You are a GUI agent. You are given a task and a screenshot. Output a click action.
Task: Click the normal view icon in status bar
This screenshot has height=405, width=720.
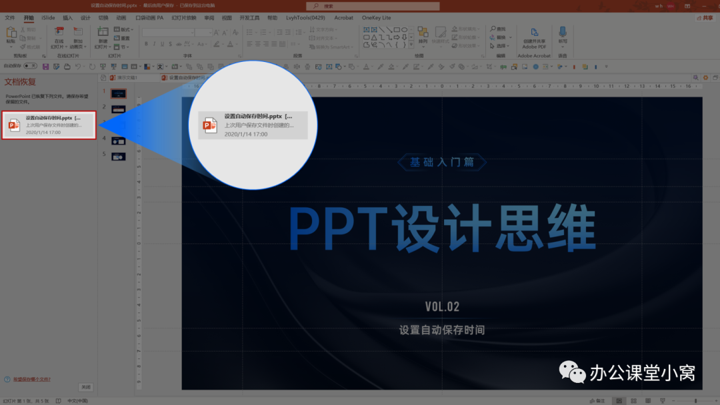coord(619,401)
